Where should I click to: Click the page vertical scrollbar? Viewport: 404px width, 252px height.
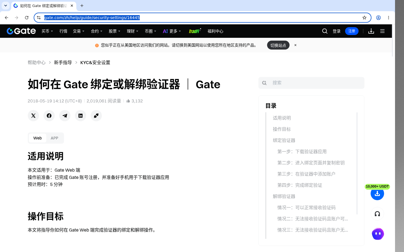392,41
